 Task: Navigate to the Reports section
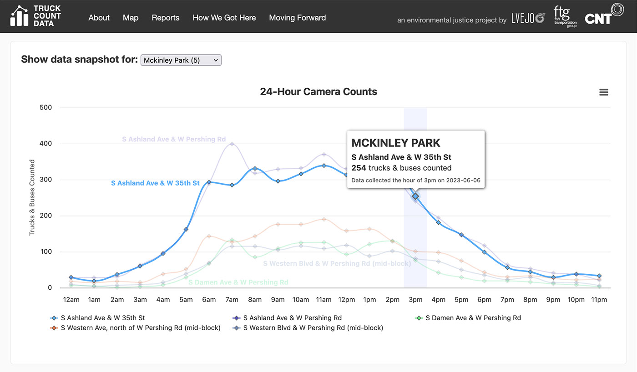coord(165,18)
